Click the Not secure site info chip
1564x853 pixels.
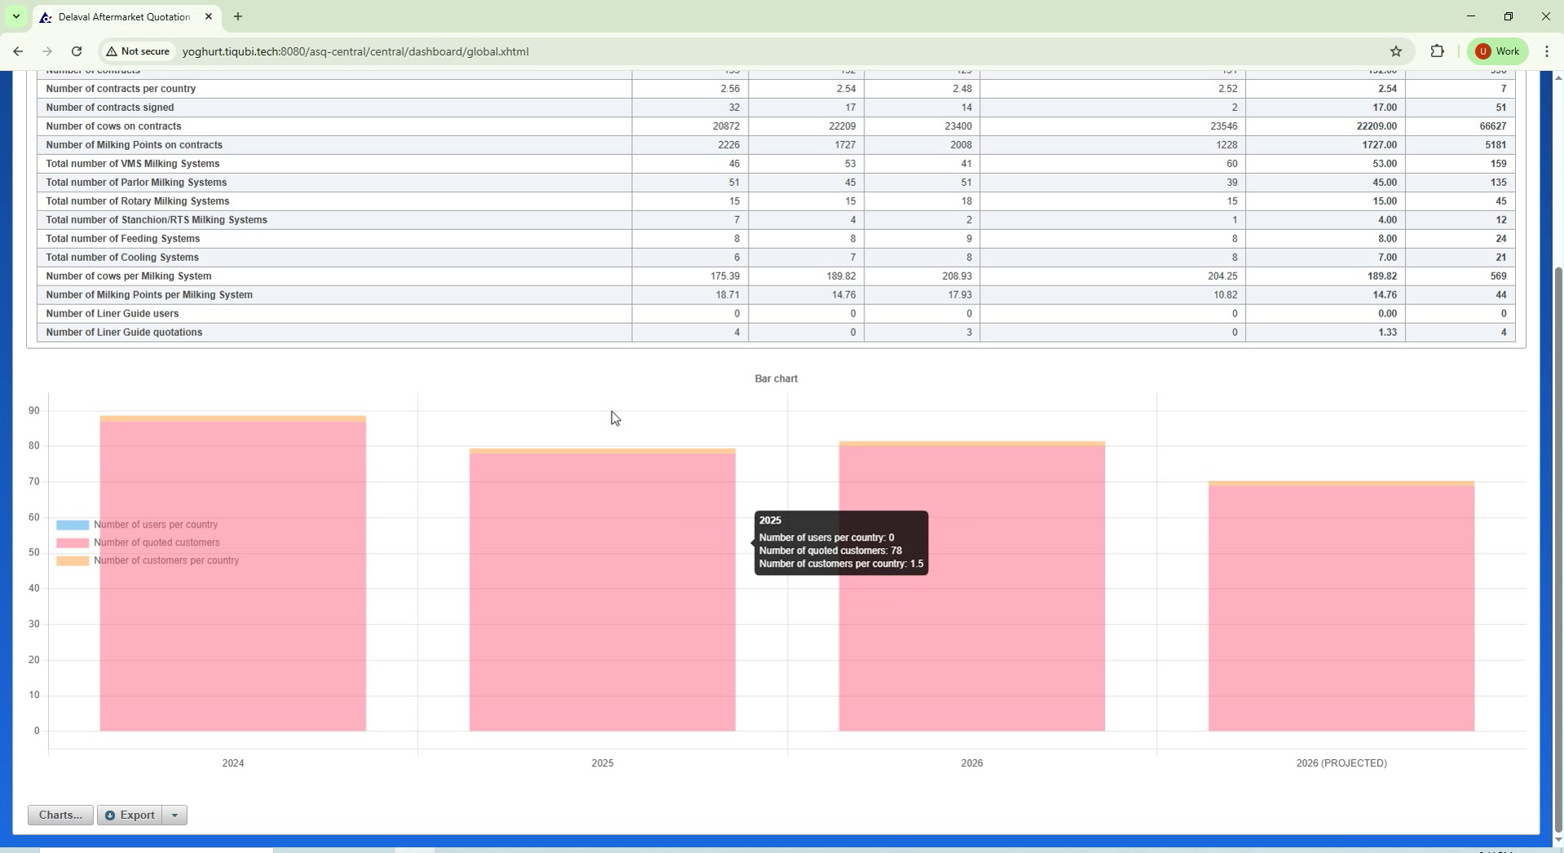tap(138, 51)
